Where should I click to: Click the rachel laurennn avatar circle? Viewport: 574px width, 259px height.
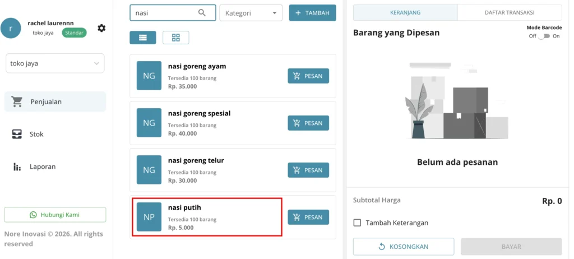point(11,28)
